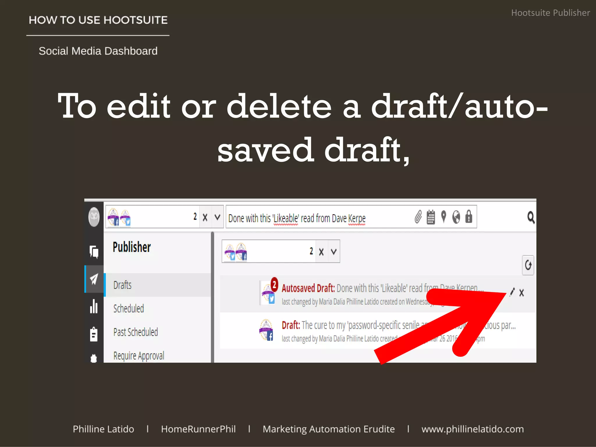Expand drafts filter profile dropdown
The height and width of the screenshot is (447, 596).
(334, 252)
